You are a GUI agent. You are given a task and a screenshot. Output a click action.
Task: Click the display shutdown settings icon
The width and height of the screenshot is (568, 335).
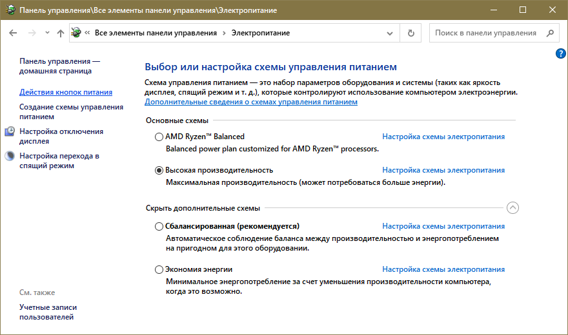10,132
